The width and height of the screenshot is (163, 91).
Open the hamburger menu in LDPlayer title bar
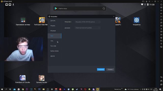[150, 1]
